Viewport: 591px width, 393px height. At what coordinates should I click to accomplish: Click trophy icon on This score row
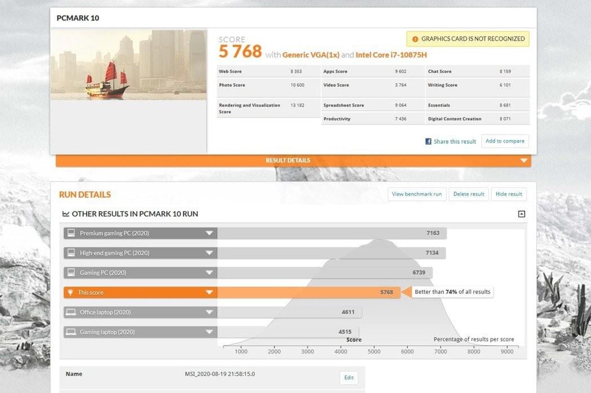70,292
